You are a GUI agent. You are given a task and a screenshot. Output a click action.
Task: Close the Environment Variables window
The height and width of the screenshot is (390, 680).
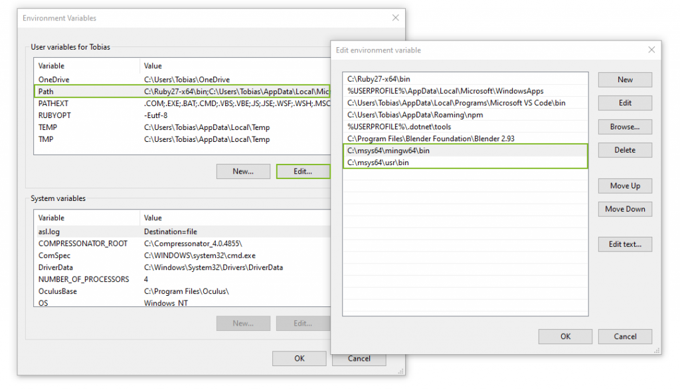[x=395, y=18]
